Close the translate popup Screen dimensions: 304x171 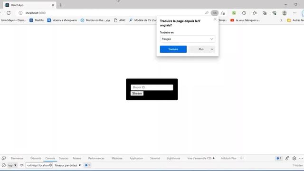click(x=215, y=19)
